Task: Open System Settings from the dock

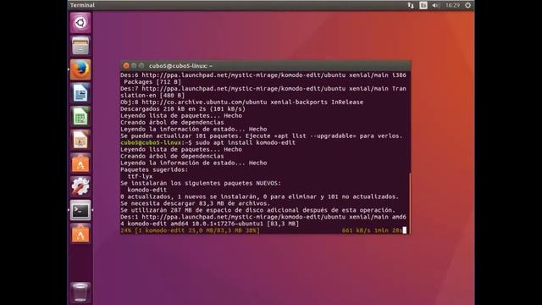Action: (80, 186)
